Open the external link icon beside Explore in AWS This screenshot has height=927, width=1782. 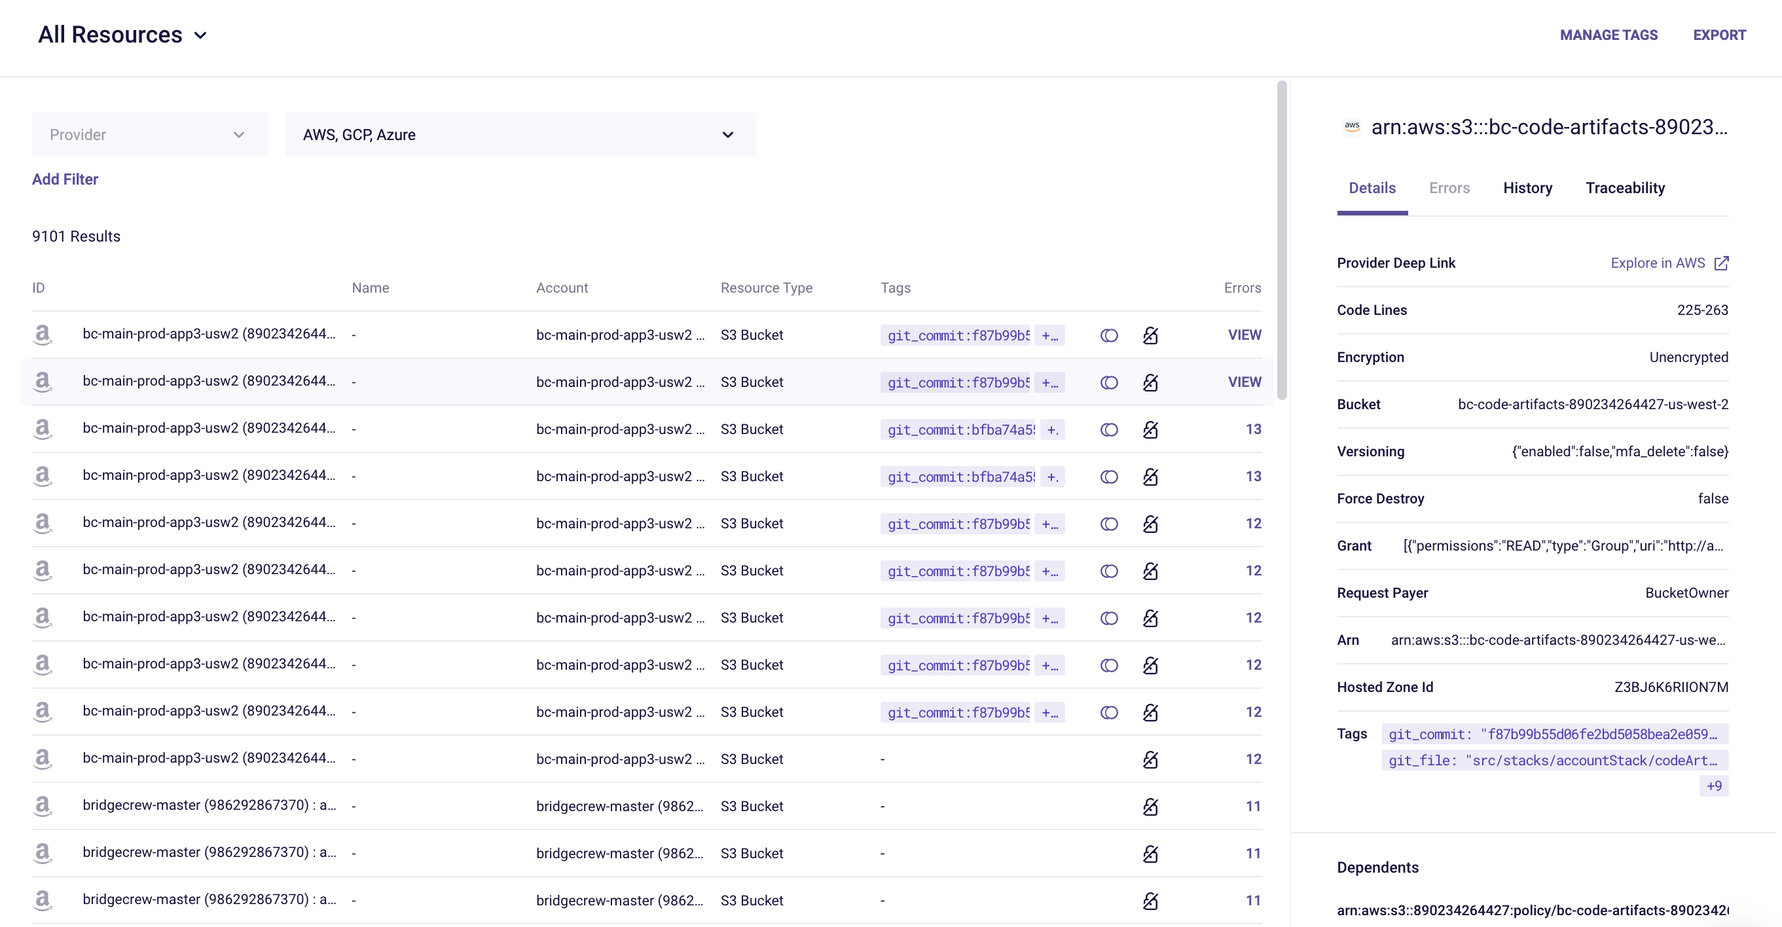tap(1721, 263)
